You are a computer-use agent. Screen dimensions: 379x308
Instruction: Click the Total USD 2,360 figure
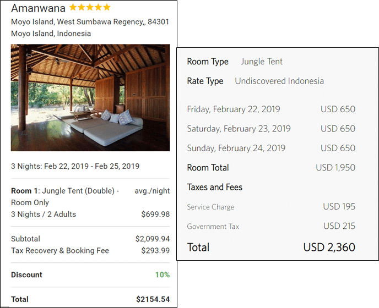point(329,247)
